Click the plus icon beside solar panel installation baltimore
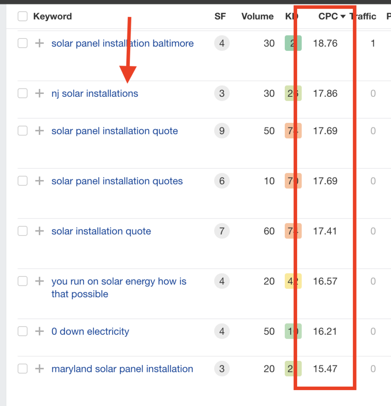 click(x=39, y=43)
